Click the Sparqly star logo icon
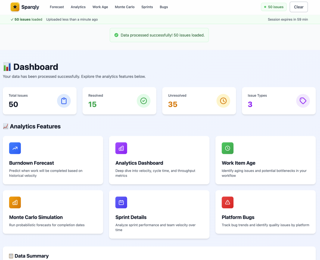 (15, 7)
